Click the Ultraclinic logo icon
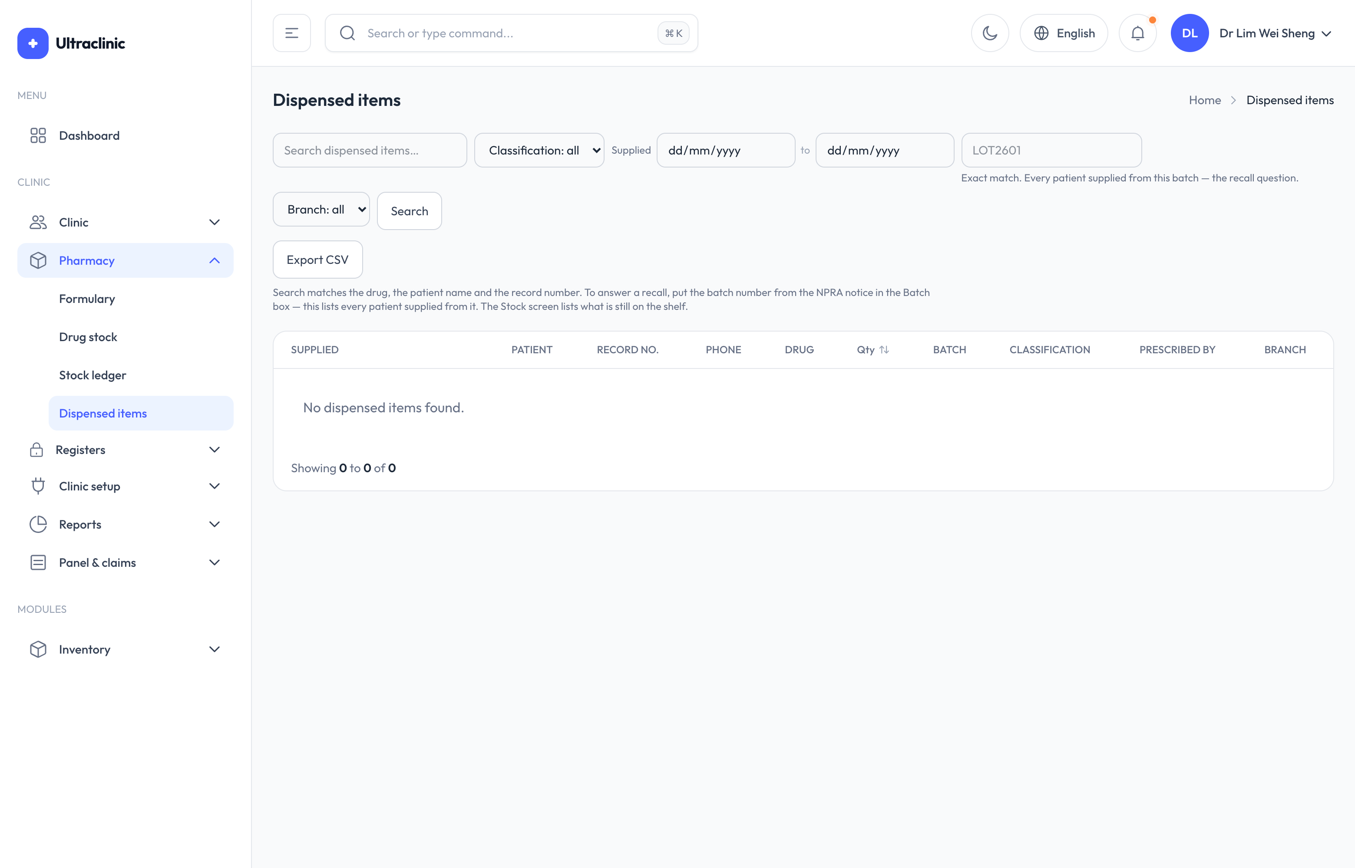The height and width of the screenshot is (868, 1355). point(33,43)
